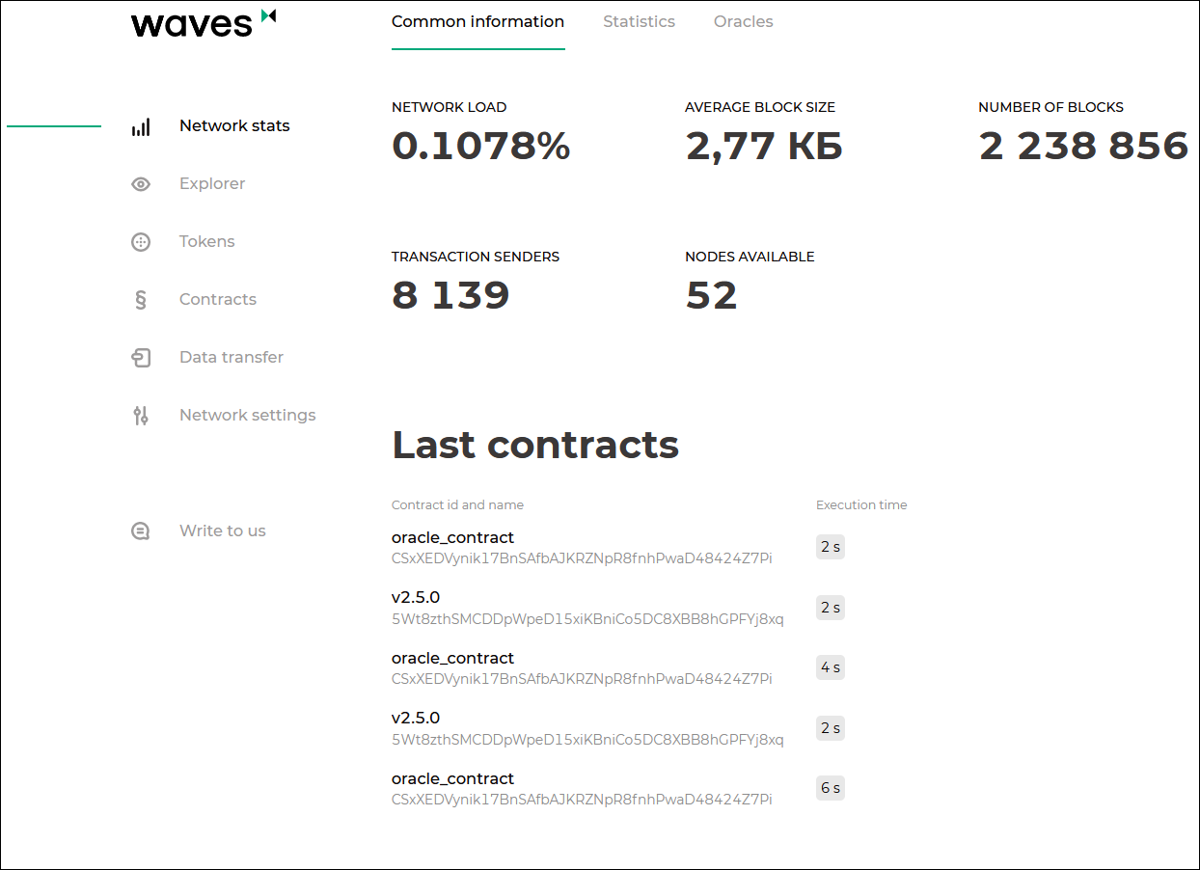Select the first oracle_contract entry

452,537
